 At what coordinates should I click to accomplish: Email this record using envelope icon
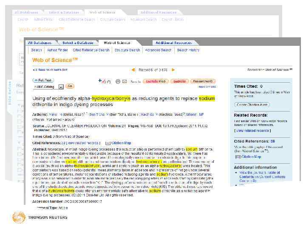coord(125,81)
